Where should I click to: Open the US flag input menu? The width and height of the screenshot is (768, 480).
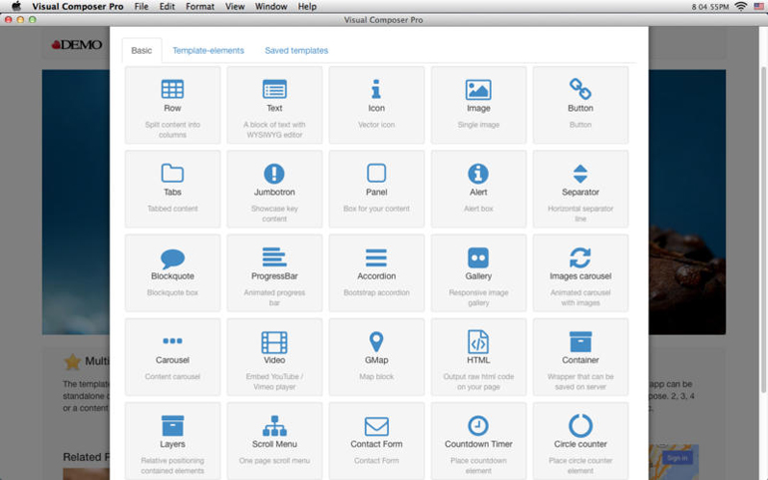point(759,6)
